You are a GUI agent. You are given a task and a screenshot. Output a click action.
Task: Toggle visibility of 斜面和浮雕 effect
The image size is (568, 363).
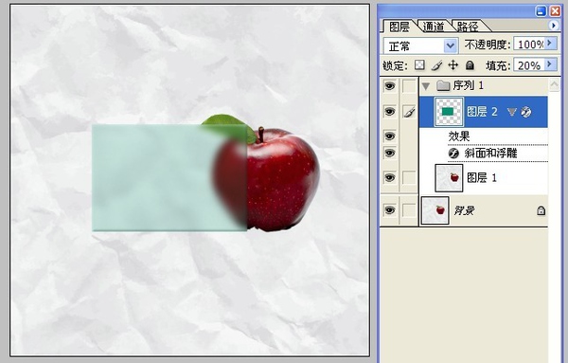point(390,153)
